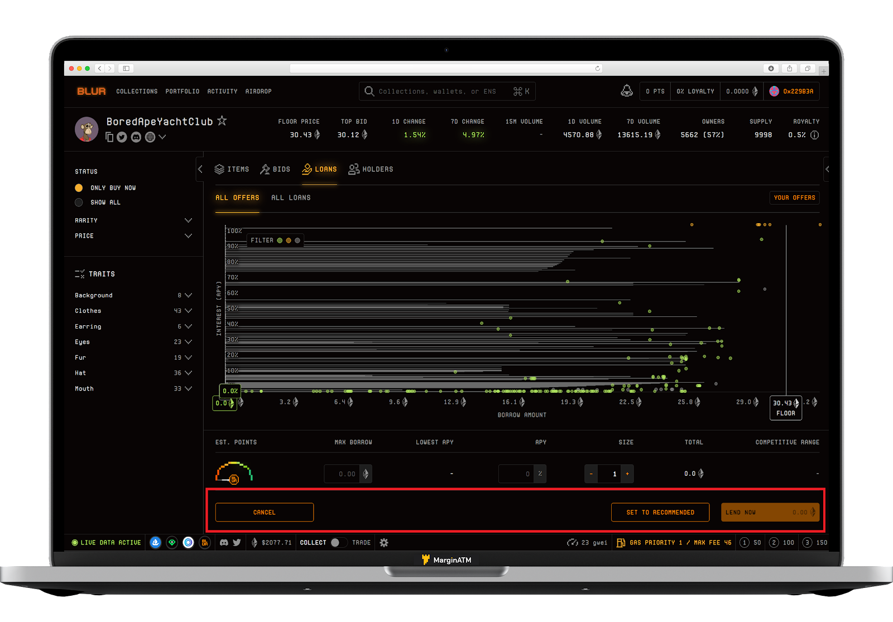This screenshot has width=893, height=622.
Task: Open the wallet 0x229B3A account menu
Action: (x=791, y=91)
